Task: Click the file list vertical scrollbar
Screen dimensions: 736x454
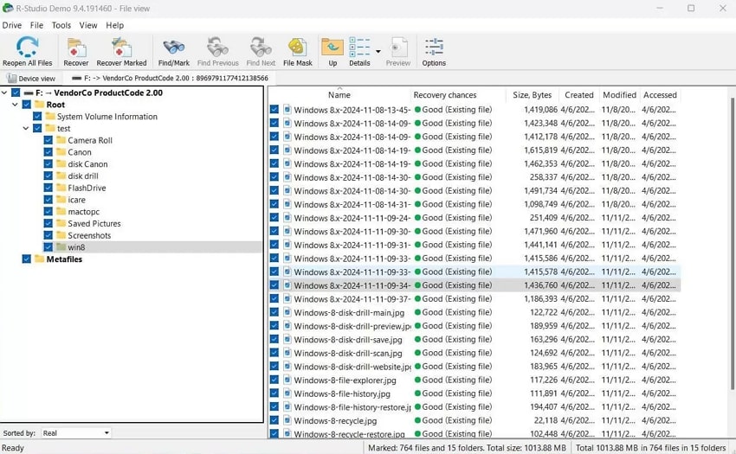Action: [x=732, y=244]
